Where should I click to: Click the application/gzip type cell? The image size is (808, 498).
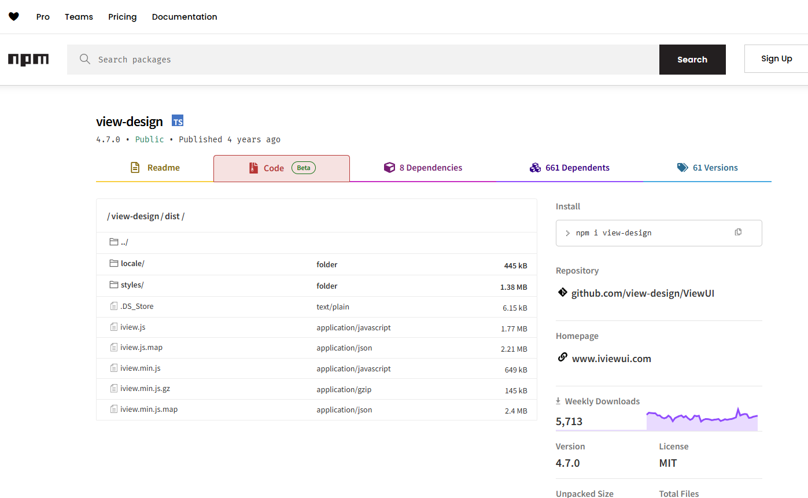344,390
